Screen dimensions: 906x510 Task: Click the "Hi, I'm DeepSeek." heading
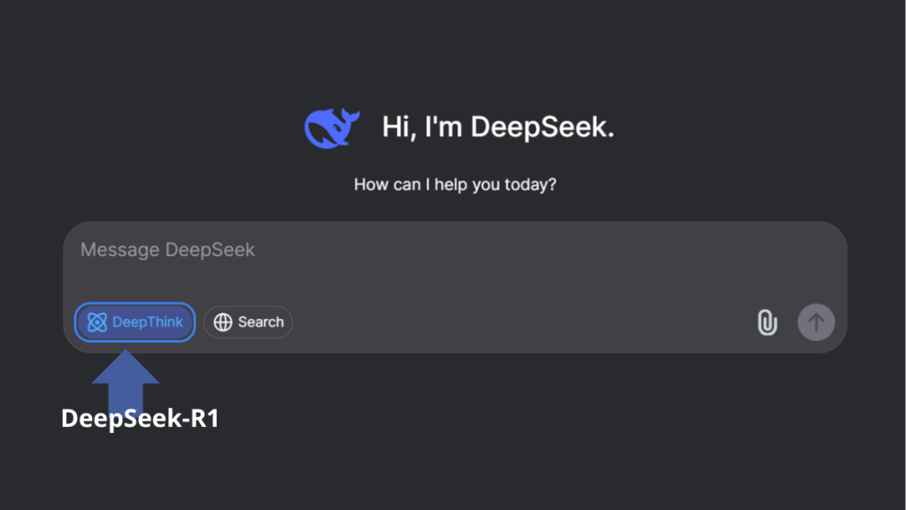[x=497, y=127]
